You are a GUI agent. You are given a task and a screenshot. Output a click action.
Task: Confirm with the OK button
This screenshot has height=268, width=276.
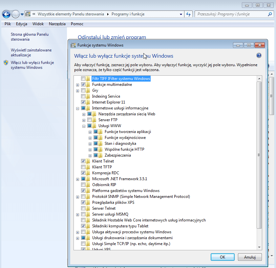coord(223,257)
